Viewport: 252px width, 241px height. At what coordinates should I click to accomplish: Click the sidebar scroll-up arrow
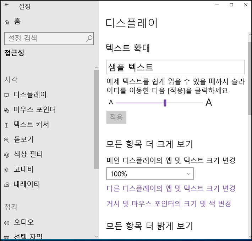pos(96,68)
